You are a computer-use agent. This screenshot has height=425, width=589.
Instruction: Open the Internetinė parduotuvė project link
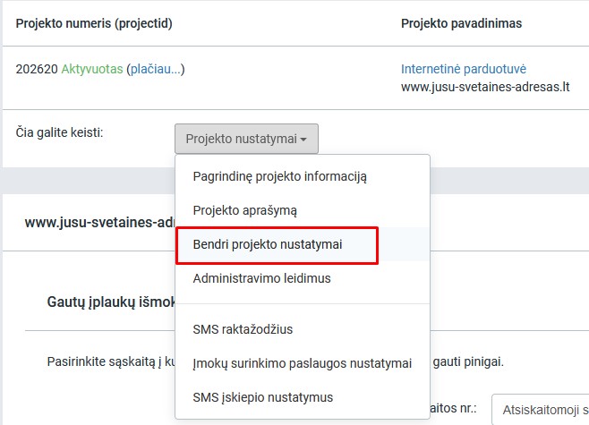[464, 69]
